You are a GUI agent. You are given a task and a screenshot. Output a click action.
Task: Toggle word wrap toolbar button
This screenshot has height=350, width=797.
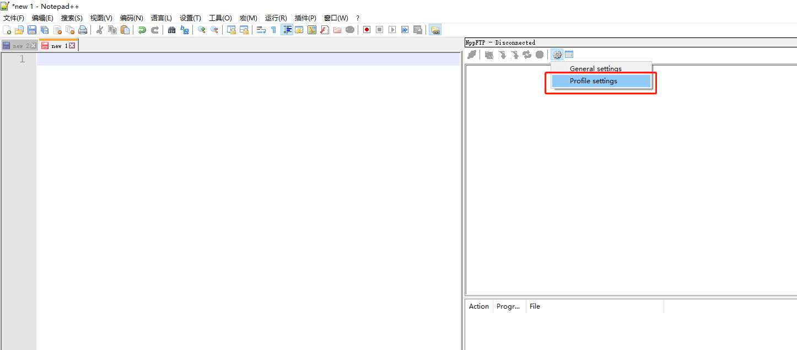261,30
